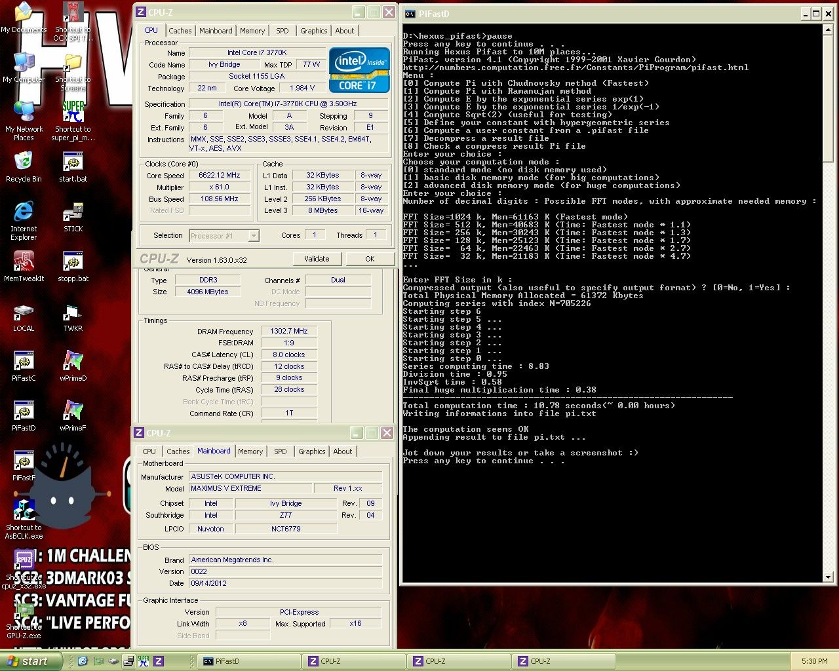Screen dimensions: 839x671
Task: Click the PiFastD console scroll-up arrow
Action: coord(828,29)
